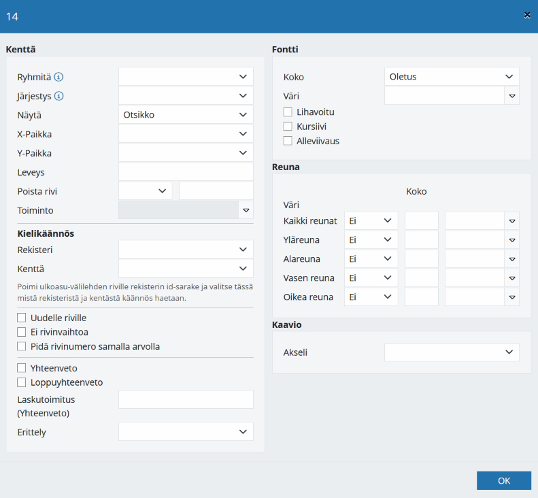Click Kaikki reunat size input field
538x498 pixels.
(x=421, y=220)
